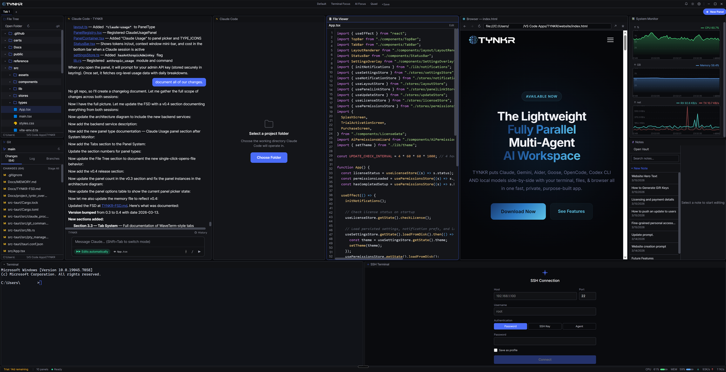This screenshot has width=726, height=372.
Task: Switch to Terminal Focus layout
Action: coord(340,4)
